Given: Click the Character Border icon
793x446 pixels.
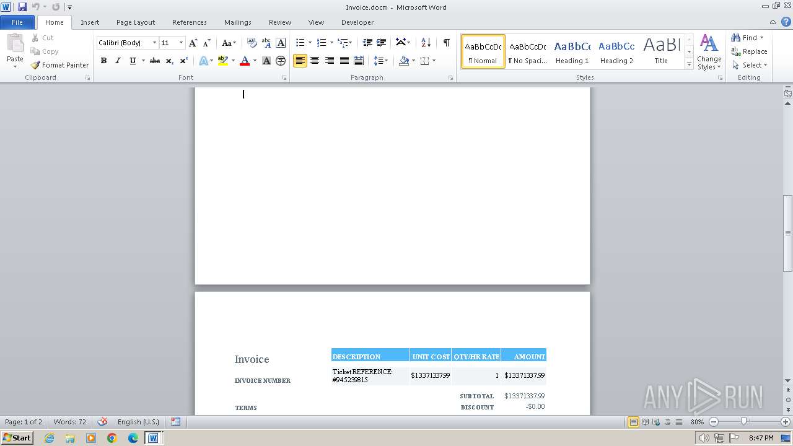Looking at the screenshot, I should (x=281, y=43).
